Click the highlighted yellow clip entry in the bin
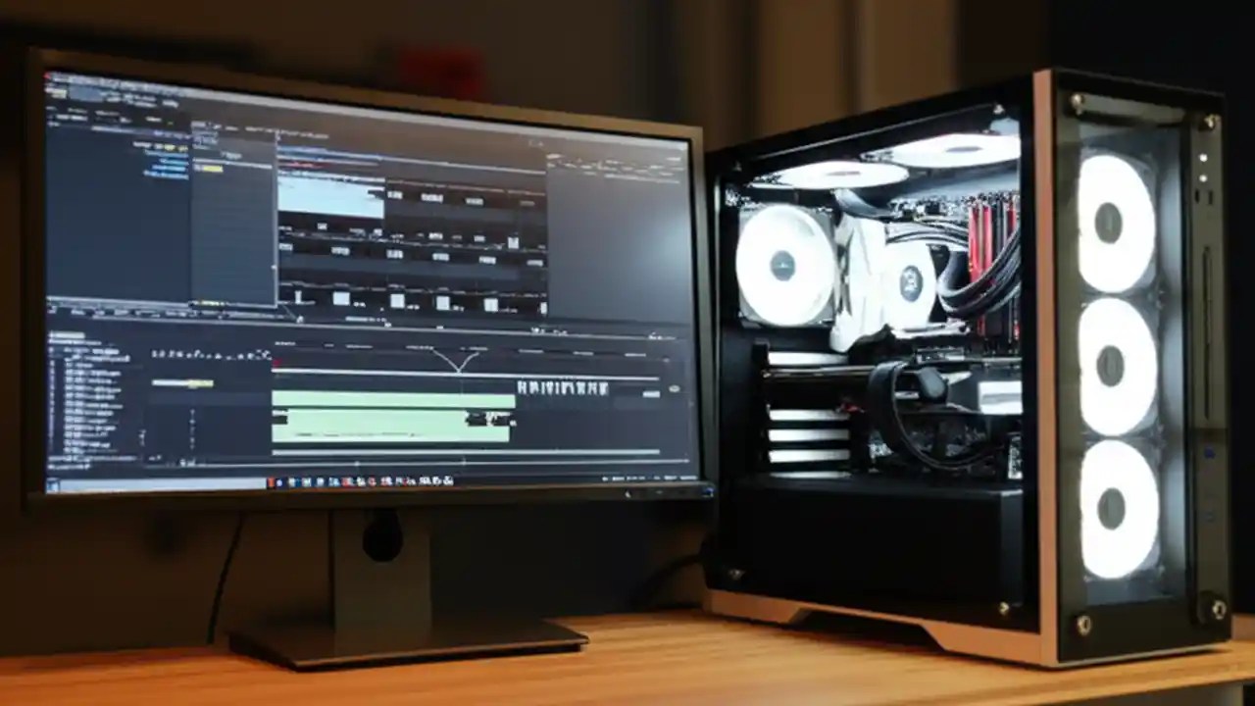 point(211,170)
